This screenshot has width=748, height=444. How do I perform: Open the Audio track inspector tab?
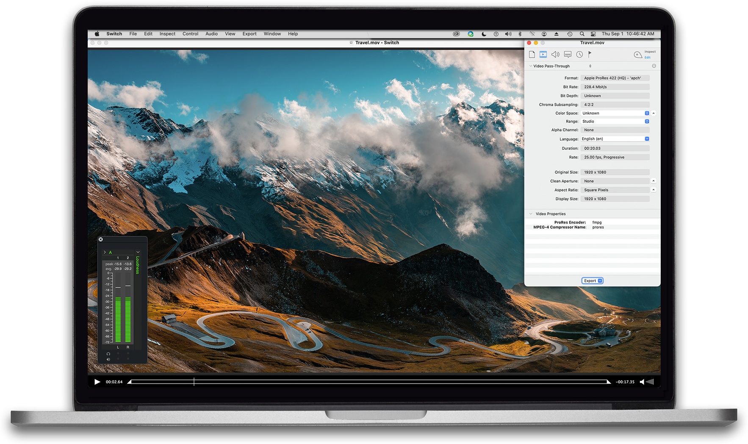tap(555, 54)
